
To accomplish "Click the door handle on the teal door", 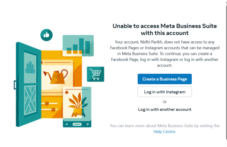I will pyautogui.click(x=15, y=85).
